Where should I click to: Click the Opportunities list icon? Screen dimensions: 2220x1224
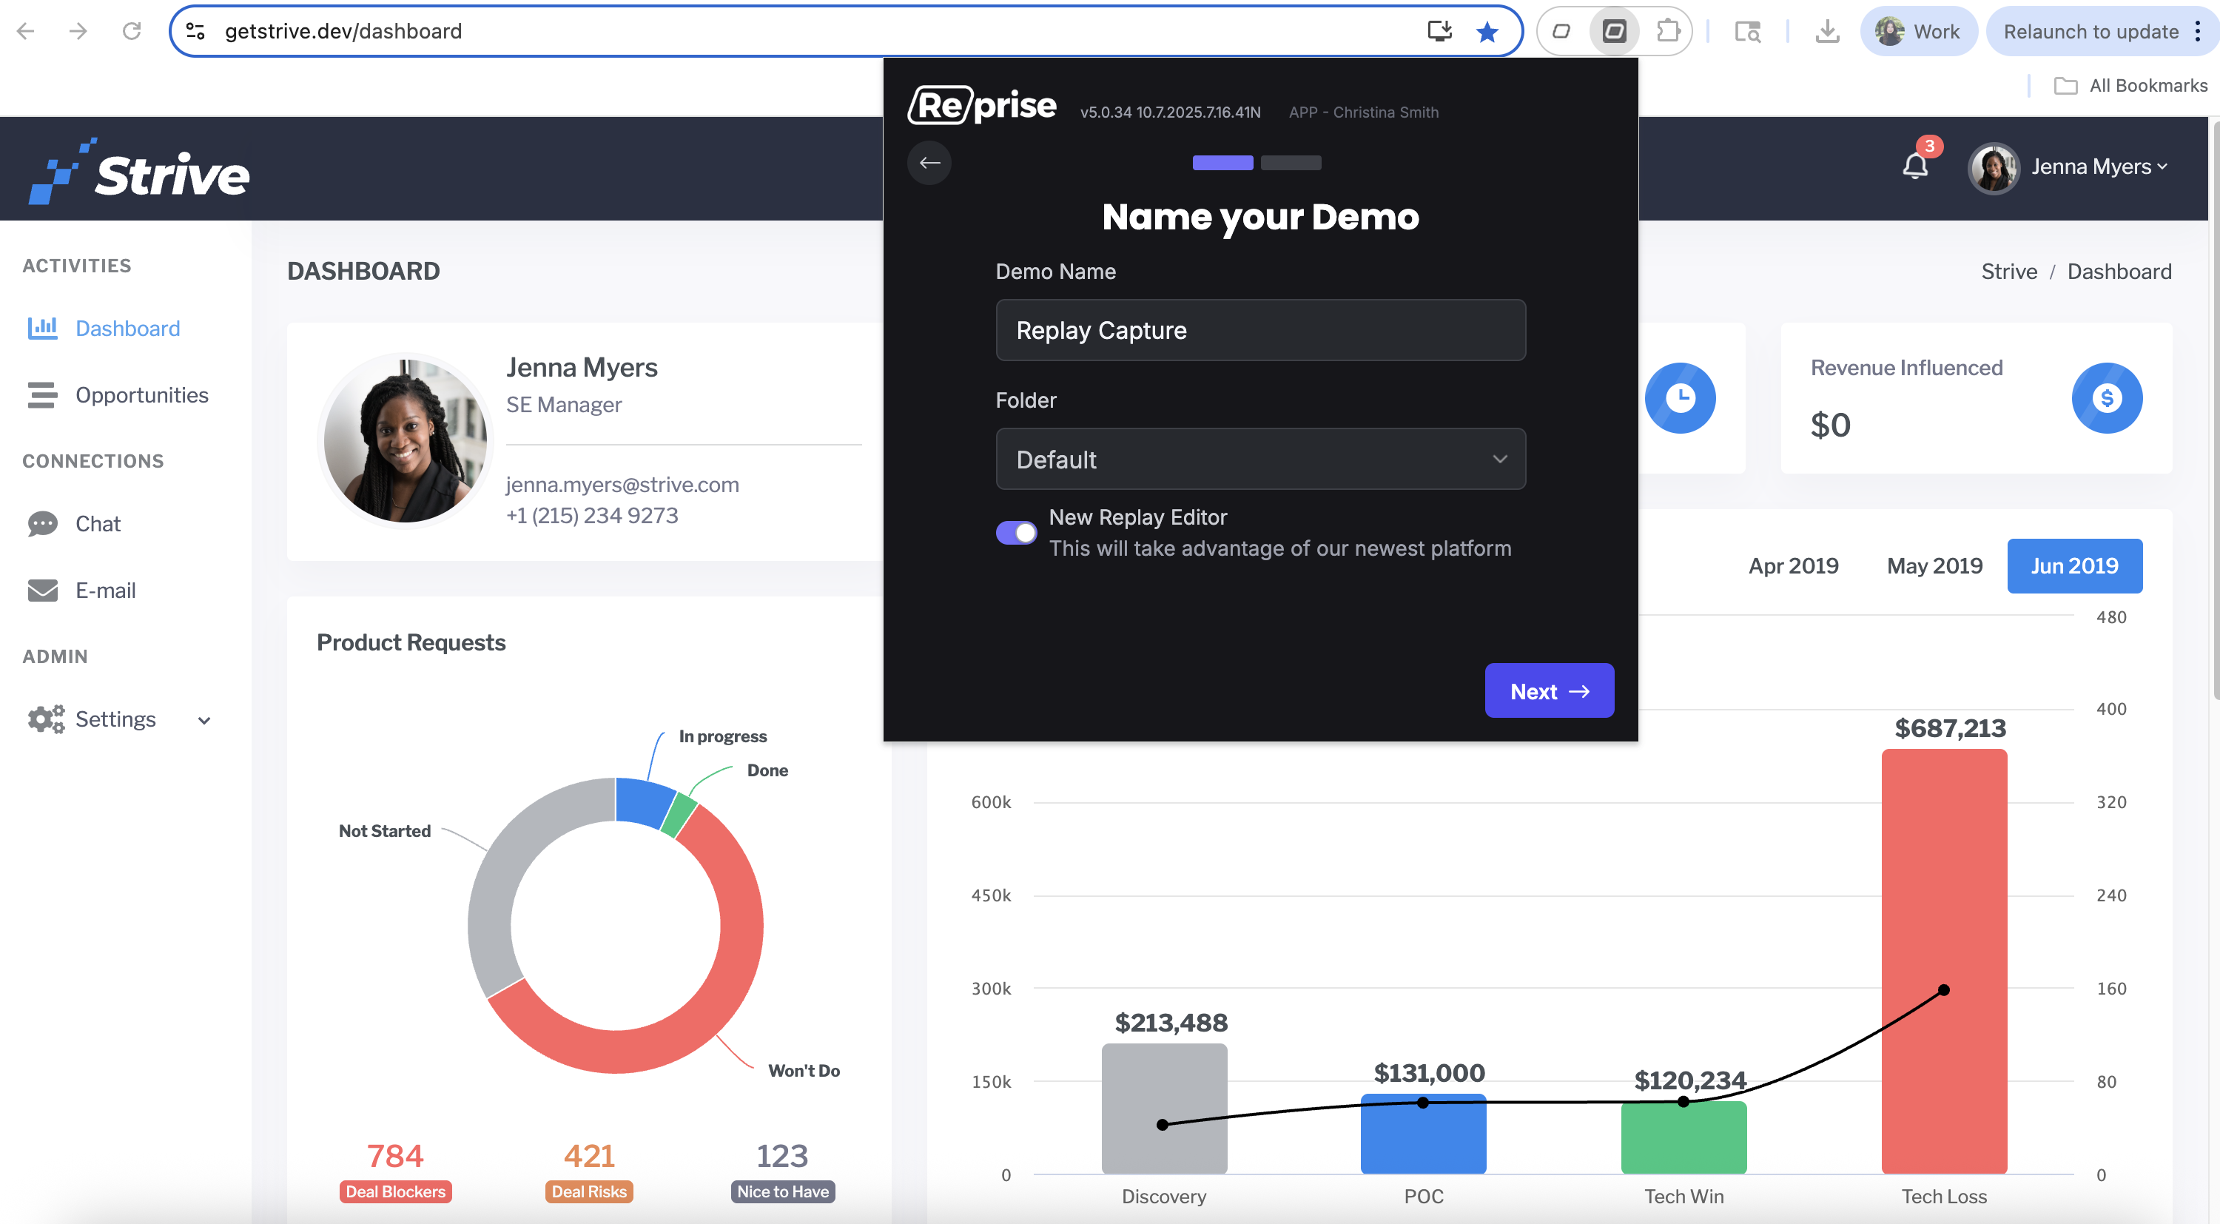[42, 394]
